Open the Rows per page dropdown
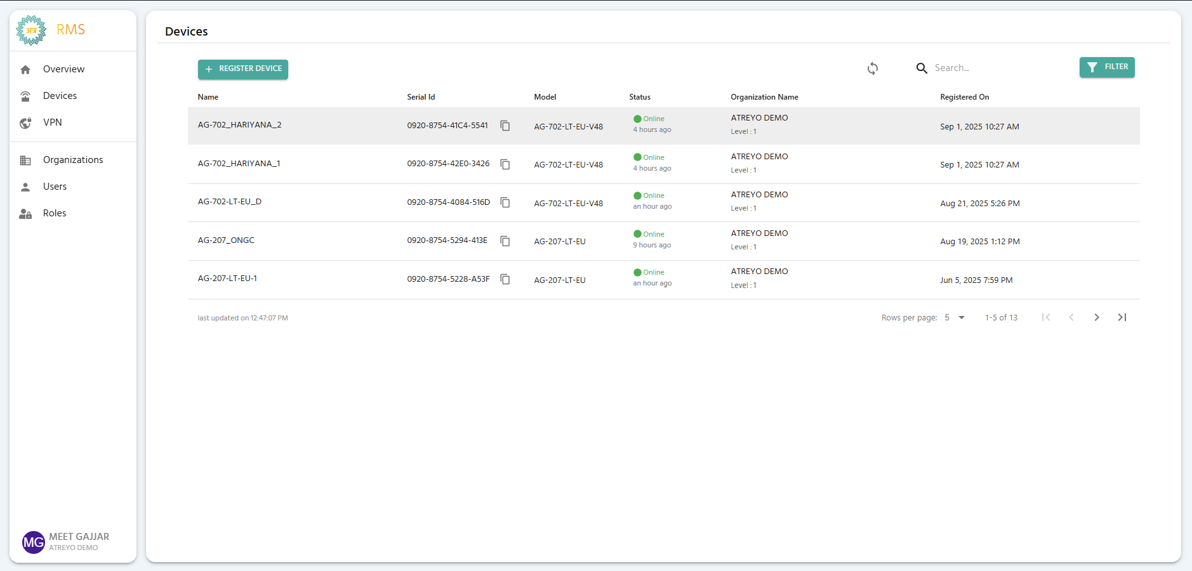Screen dimensions: 1192x571 click(954, 317)
